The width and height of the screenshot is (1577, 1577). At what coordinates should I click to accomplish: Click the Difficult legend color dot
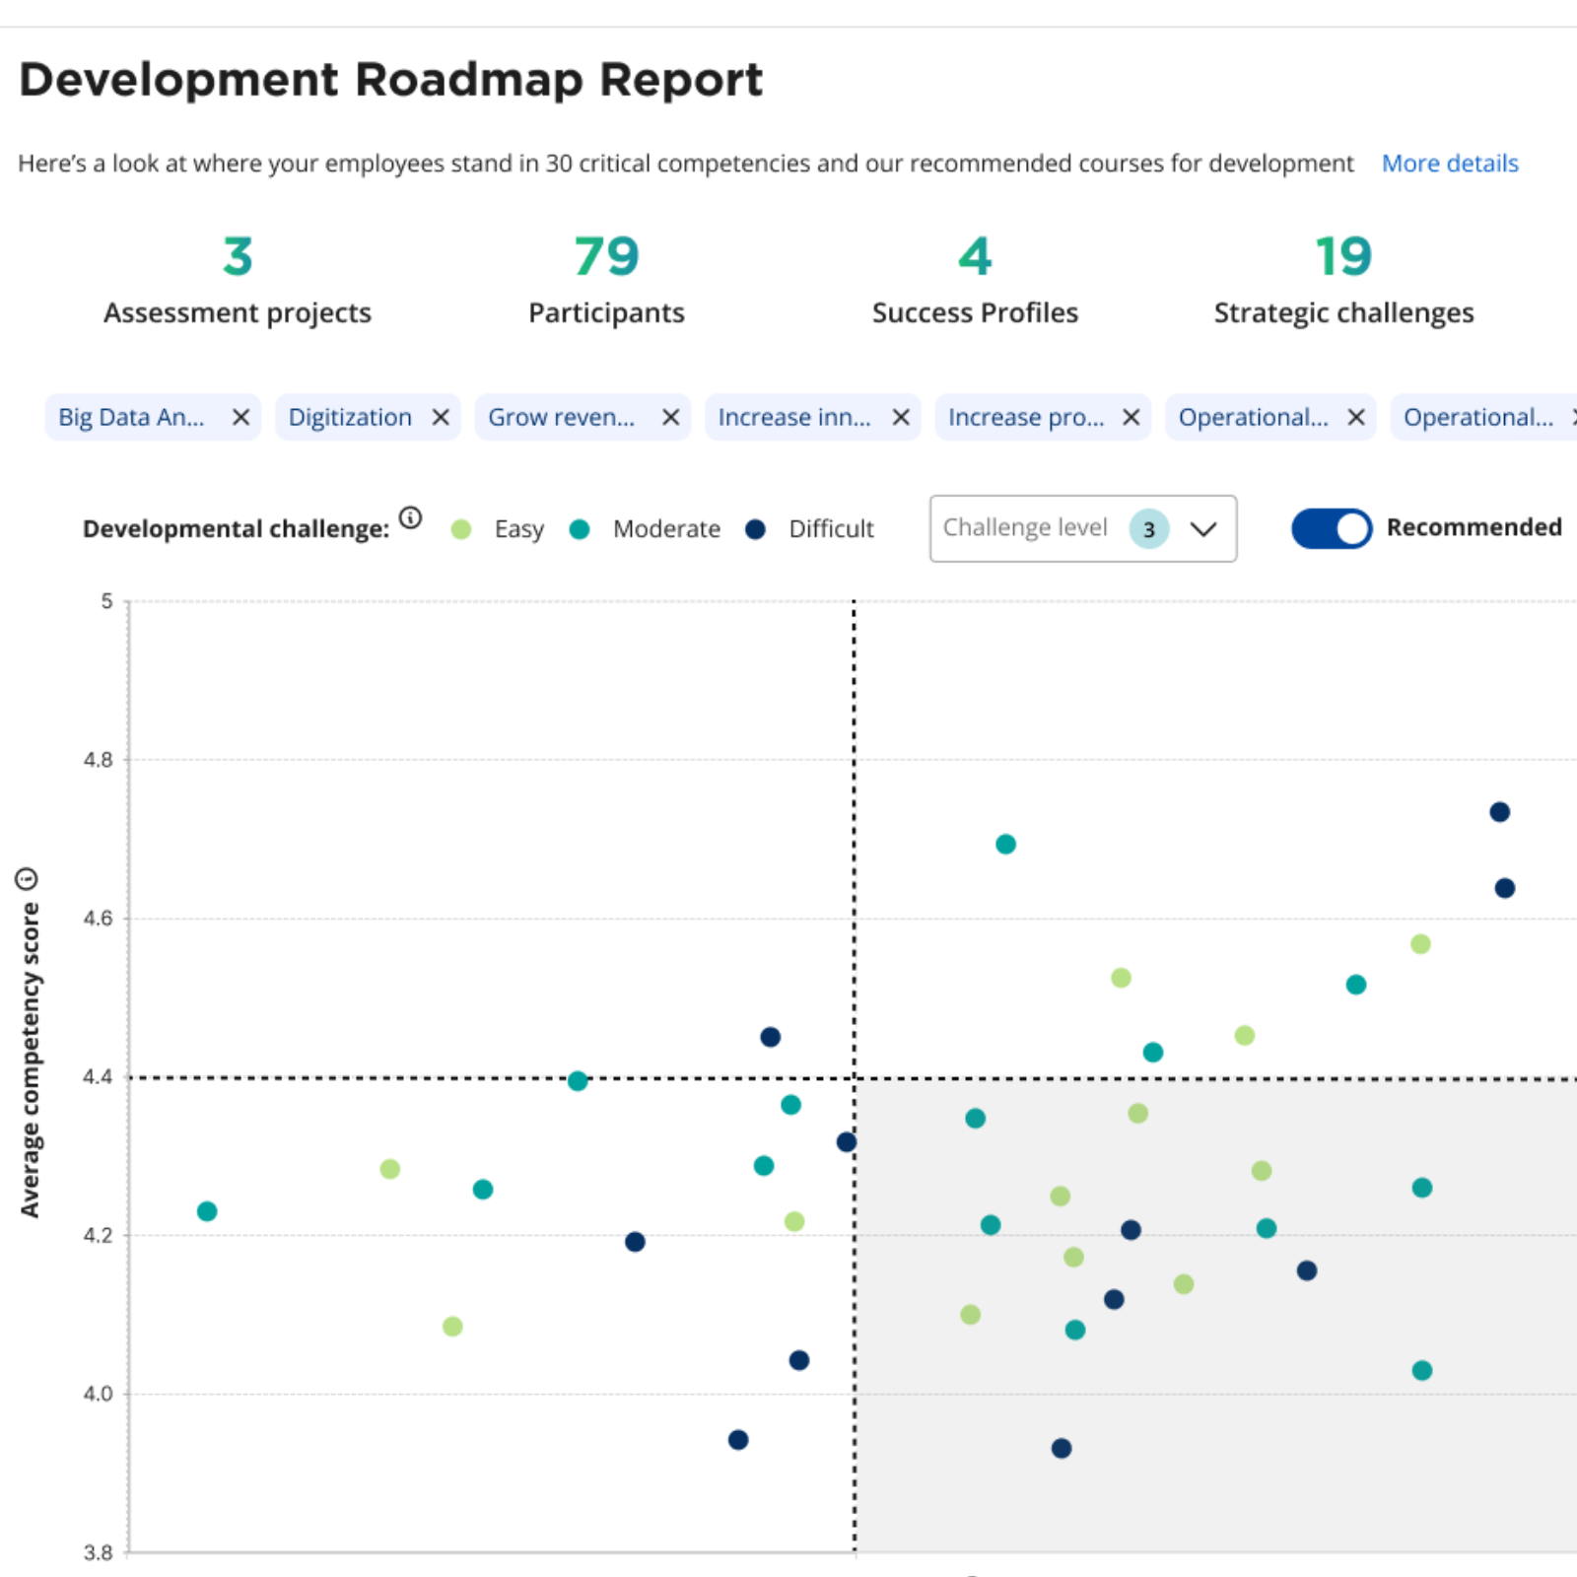click(x=756, y=529)
